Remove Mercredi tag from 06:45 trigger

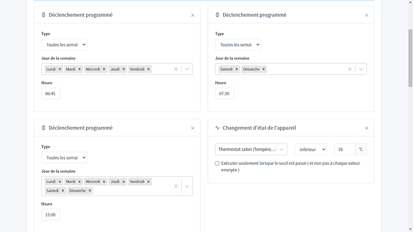pyautogui.click(x=104, y=69)
